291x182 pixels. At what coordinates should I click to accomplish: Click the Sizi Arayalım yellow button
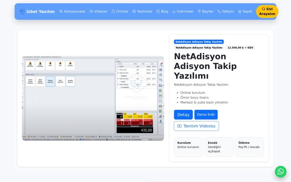point(267,11)
